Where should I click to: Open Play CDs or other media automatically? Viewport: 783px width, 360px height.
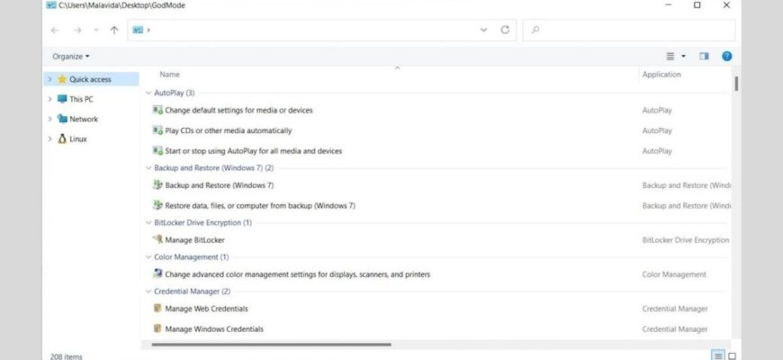pos(229,130)
